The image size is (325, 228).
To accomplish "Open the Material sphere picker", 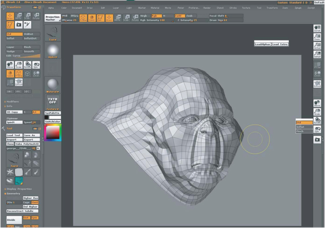I will (52, 83).
